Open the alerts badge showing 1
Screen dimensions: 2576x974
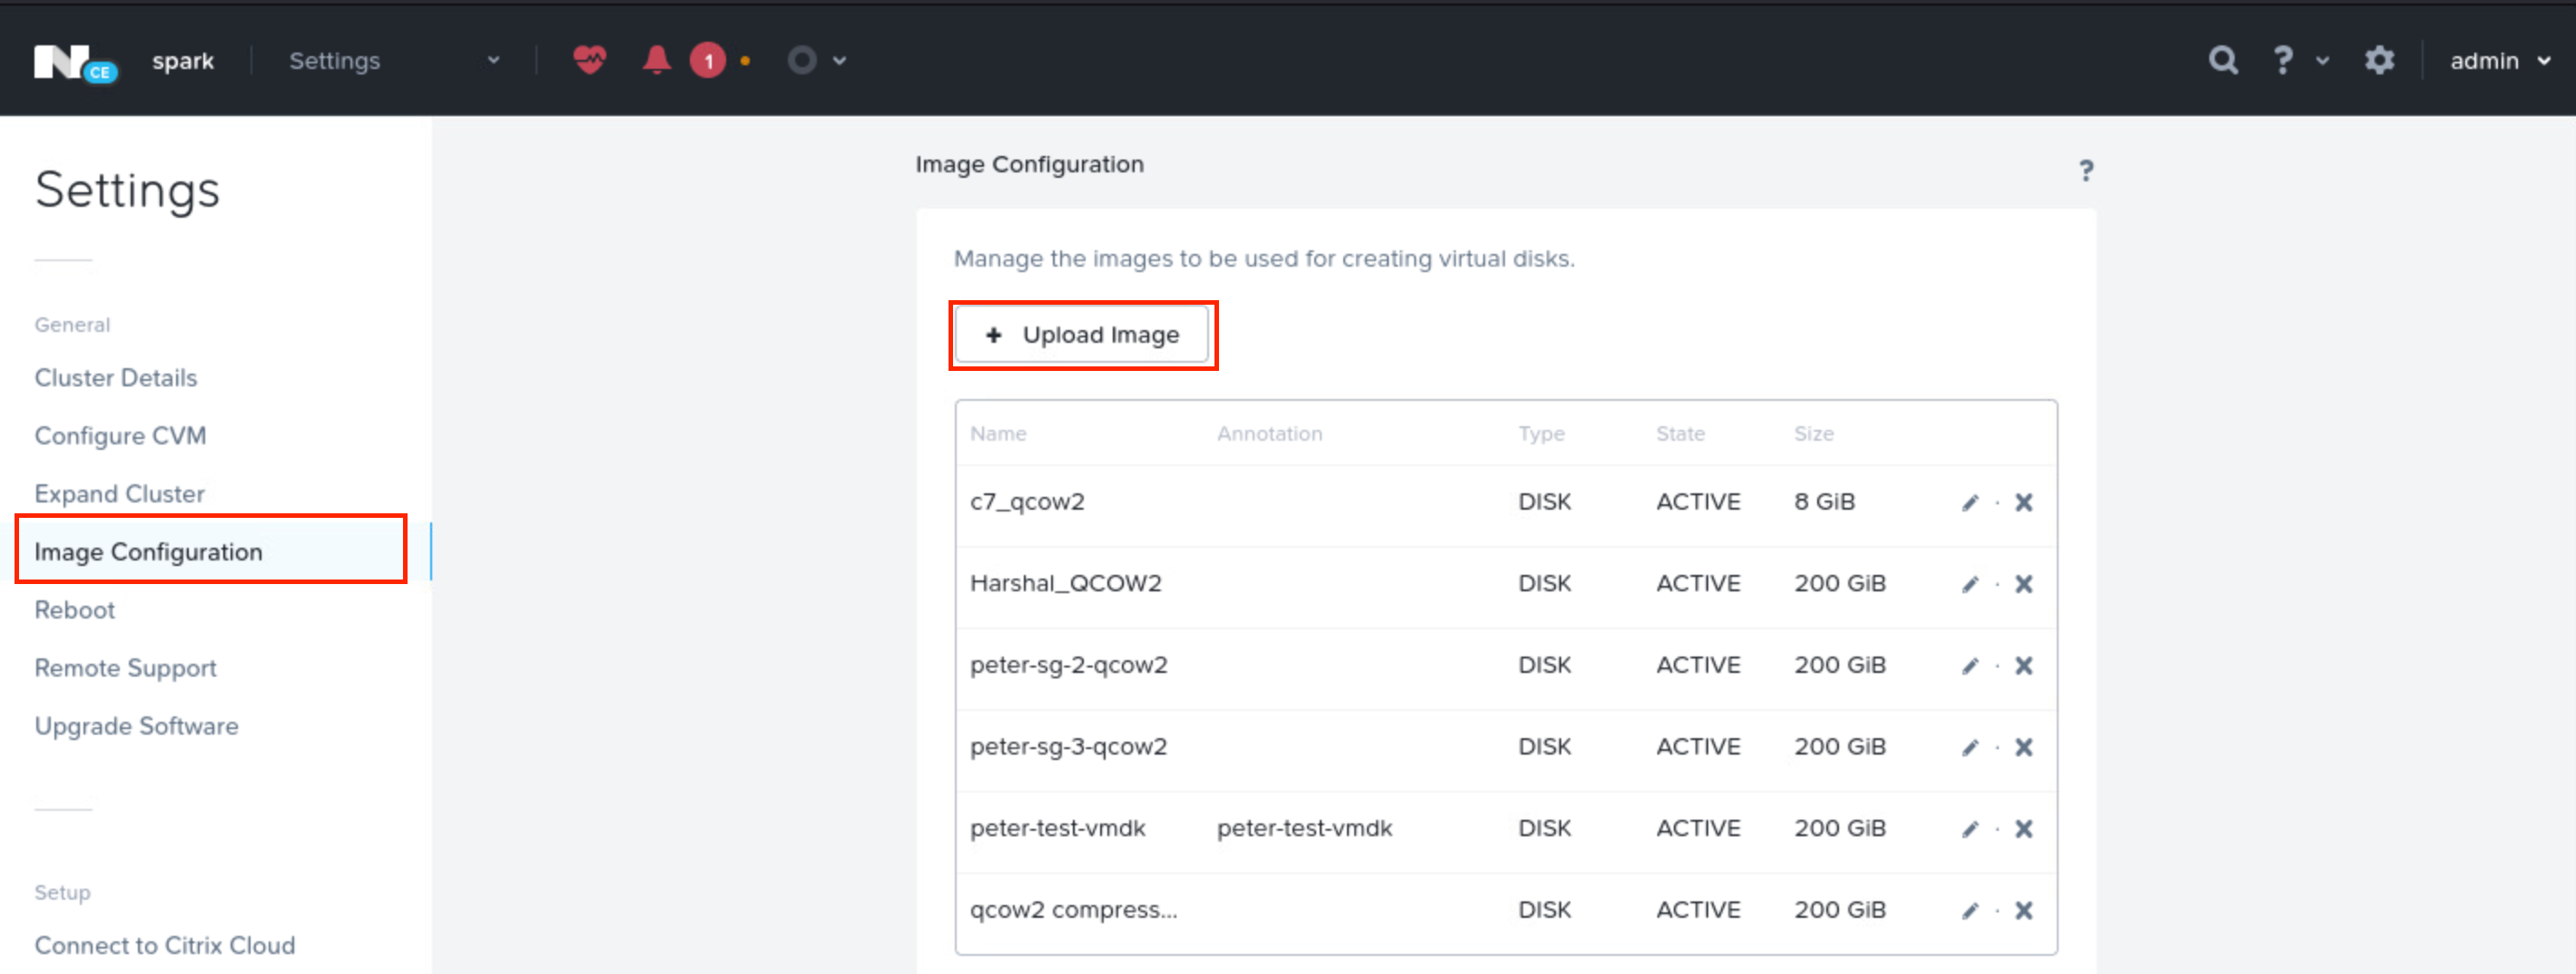click(x=708, y=60)
